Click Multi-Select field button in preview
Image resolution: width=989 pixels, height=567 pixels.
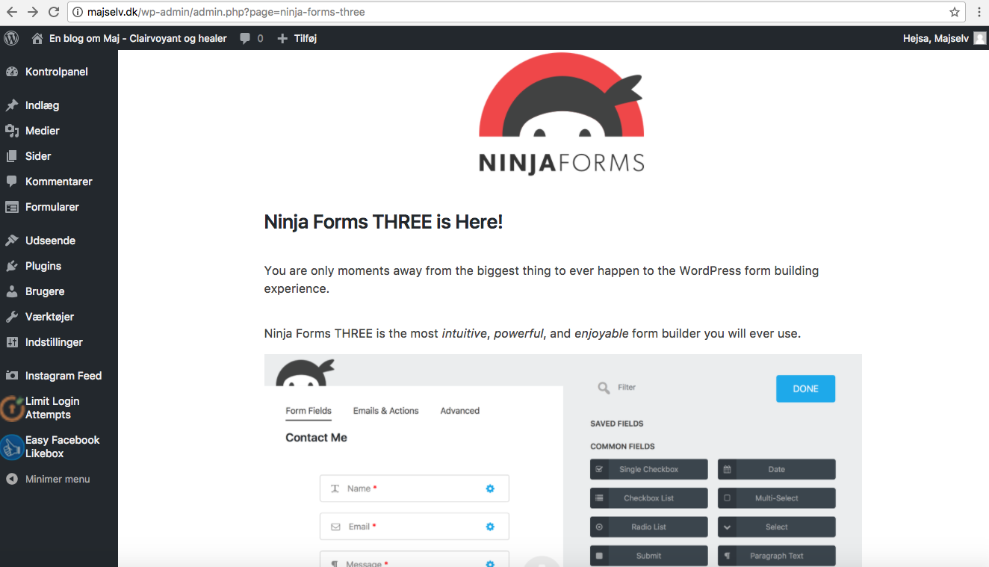[x=777, y=498]
